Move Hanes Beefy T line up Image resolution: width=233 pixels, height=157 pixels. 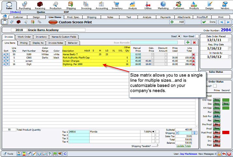point(4,54)
